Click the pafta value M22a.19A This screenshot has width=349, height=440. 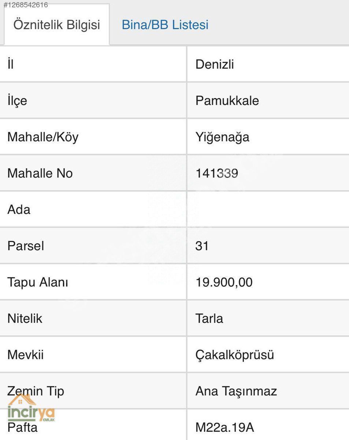224,427
